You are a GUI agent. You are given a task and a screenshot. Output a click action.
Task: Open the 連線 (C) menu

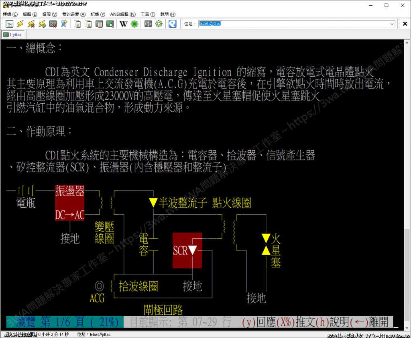coord(10,14)
